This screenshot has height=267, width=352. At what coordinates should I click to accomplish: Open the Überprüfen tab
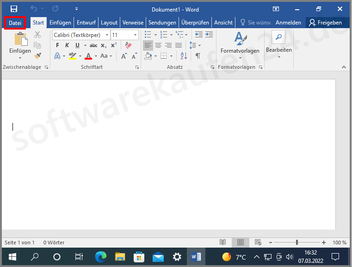195,23
